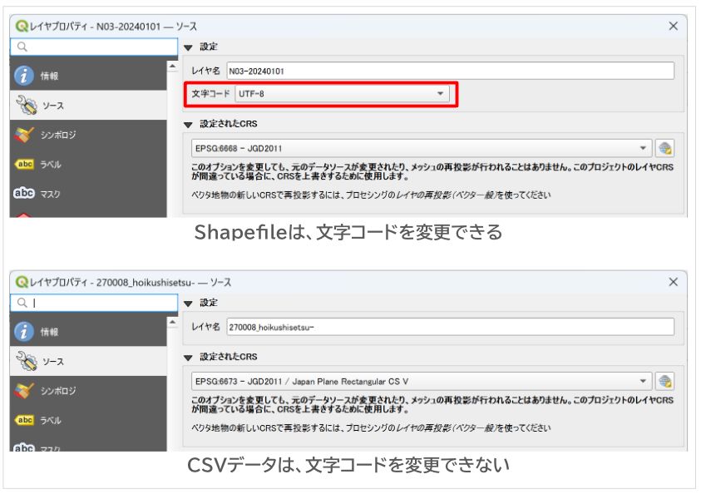Click sidebar scroll-up arrow in hoikushisetsu window
Viewport: 706px width, 494px height.
click(x=172, y=323)
